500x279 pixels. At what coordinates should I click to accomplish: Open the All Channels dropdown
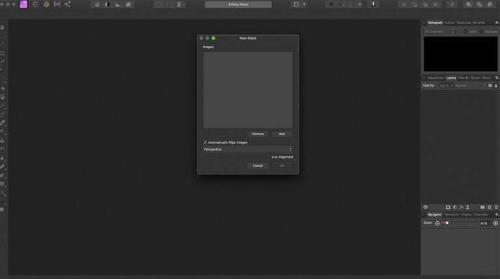click(x=439, y=32)
